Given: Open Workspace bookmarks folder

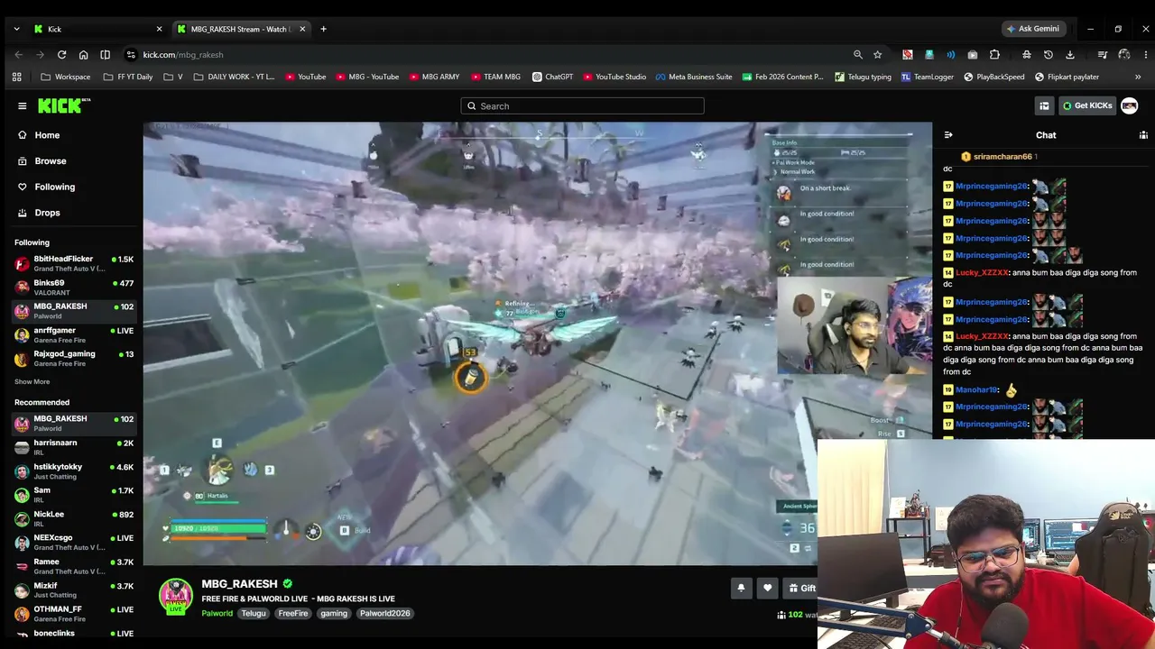Looking at the screenshot, I should 65,77.
